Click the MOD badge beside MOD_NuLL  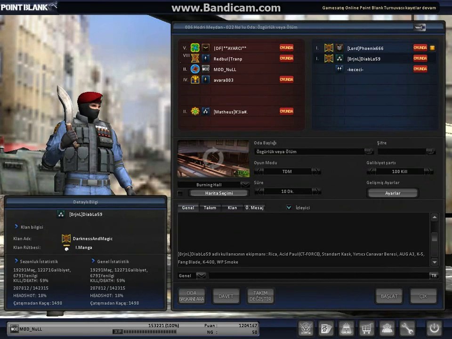coord(206,69)
